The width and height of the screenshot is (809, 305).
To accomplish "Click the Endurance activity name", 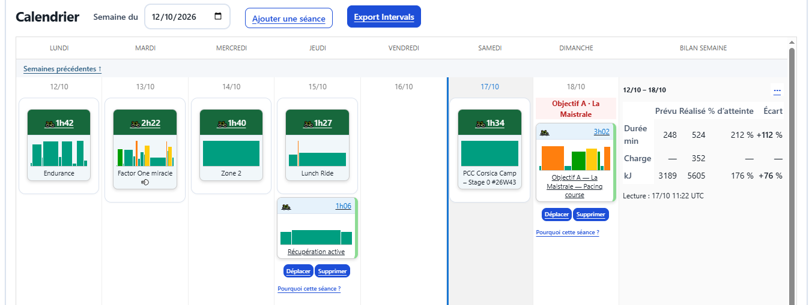I will pyautogui.click(x=59, y=173).
